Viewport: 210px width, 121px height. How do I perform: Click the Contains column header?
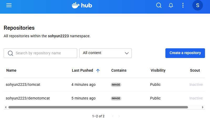pos(119,70)
